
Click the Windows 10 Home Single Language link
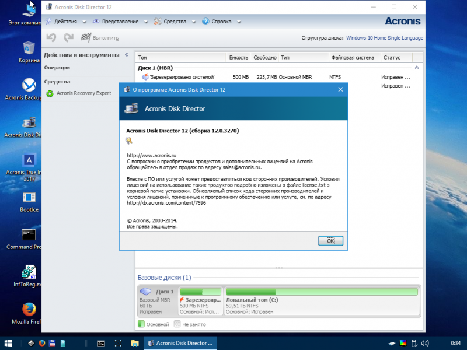385,38
